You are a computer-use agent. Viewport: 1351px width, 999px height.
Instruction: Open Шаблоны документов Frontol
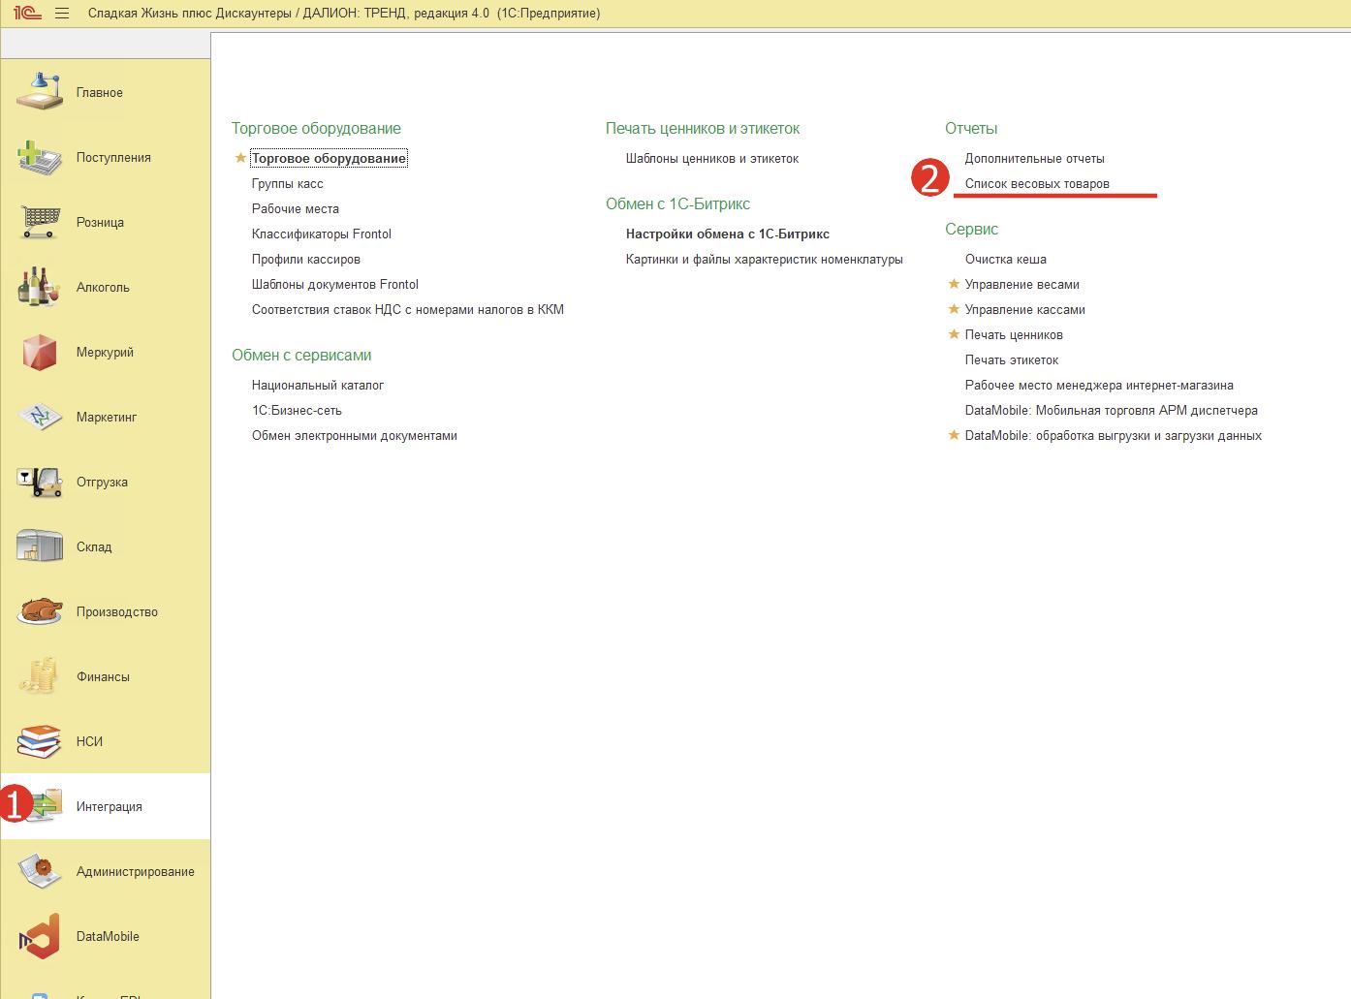[x=335, y=284]
